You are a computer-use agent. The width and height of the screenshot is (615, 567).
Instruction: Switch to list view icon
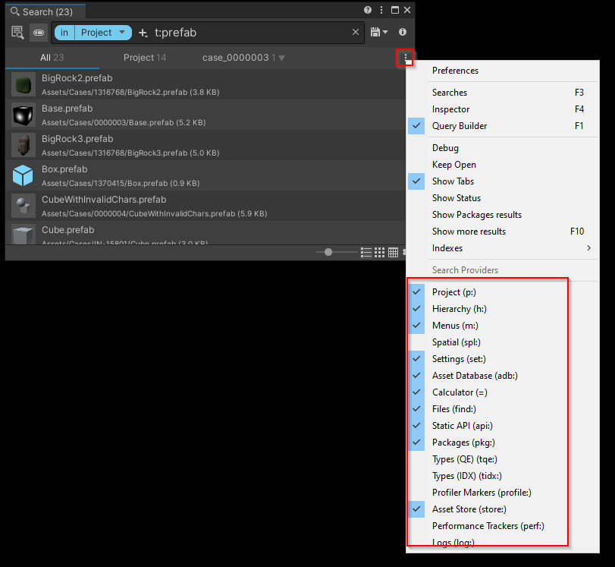point(366,252)
